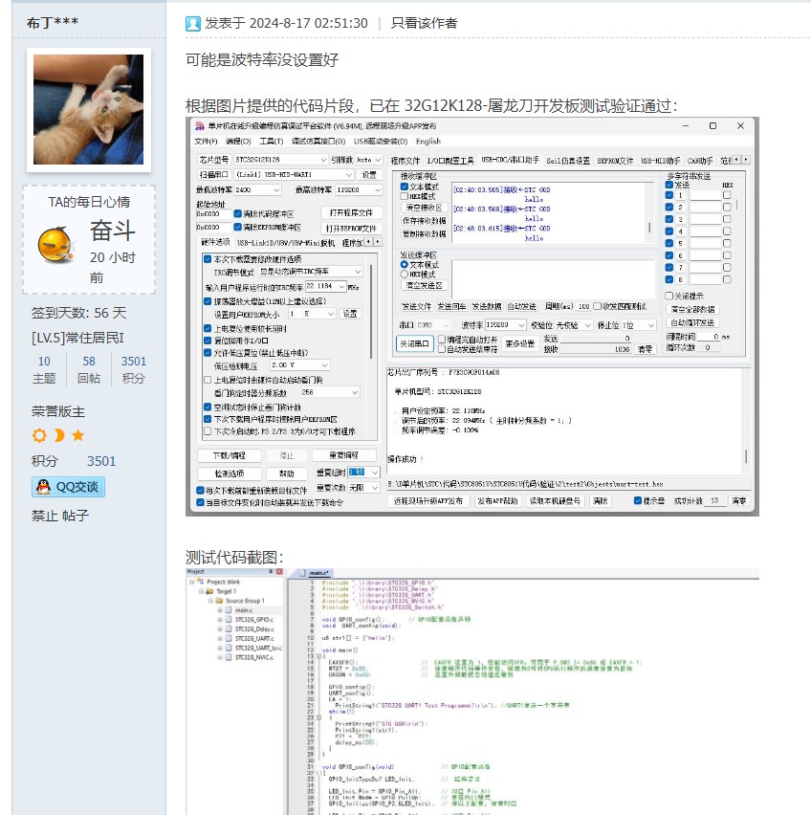
Task: Switch to the Keil仿真设置 tab
Action: click(568, 161)
